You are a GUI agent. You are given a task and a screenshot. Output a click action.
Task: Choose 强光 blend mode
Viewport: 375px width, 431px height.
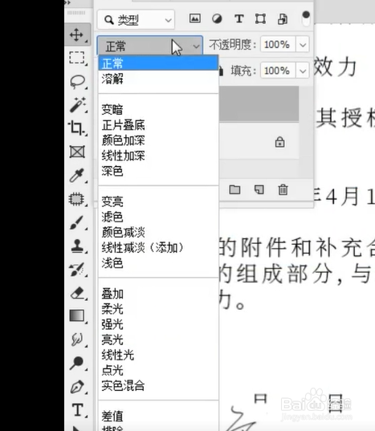pyautogui.click(x=158, y=324)
